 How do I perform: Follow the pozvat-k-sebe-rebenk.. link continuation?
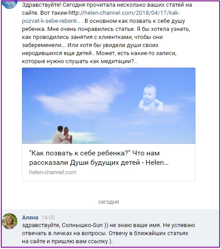[x=51, y=21]
